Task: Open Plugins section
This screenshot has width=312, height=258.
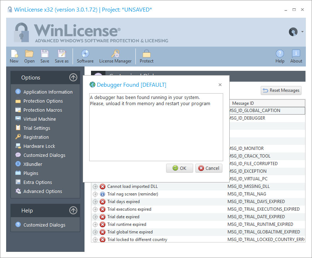Action: [x=31, y=173]
